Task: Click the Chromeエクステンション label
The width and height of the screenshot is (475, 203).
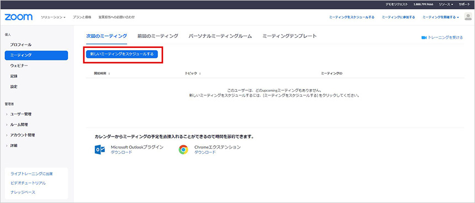Action: 218,147
